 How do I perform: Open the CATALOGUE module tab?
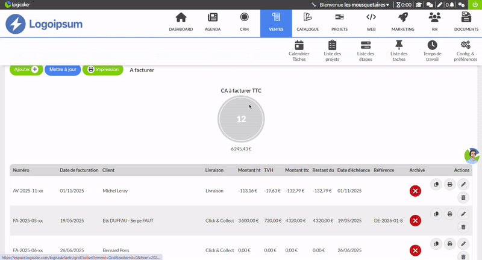pos(307,22)
